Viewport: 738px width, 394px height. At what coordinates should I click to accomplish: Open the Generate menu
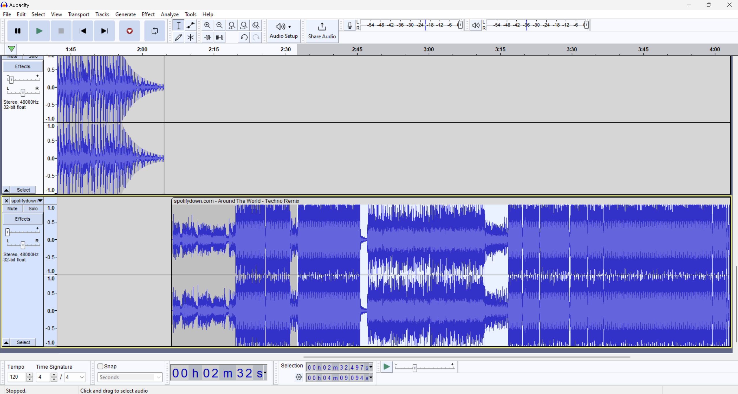(125, 14)
